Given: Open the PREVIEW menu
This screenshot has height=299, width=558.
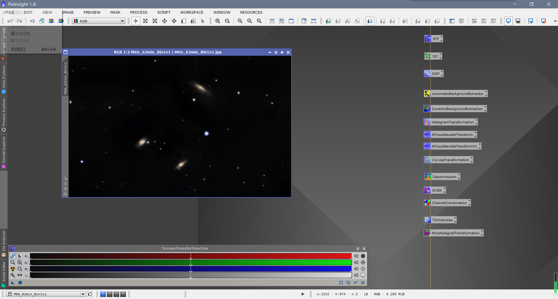Looking at the screenshot, I should coord(92,12).
